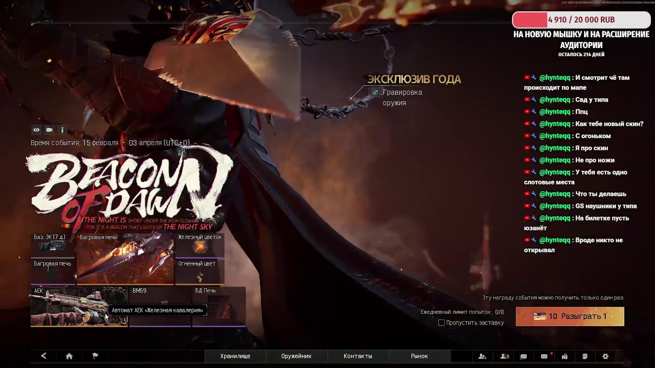Open the Контакты tab
Screen dimensions: 655x368
358,356
